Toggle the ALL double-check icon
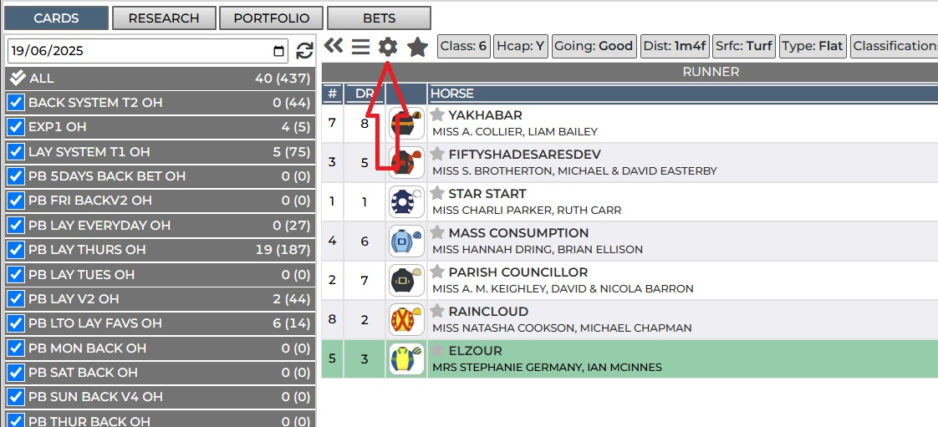This screenshot has height=427, width=938. tap(18, 79)
